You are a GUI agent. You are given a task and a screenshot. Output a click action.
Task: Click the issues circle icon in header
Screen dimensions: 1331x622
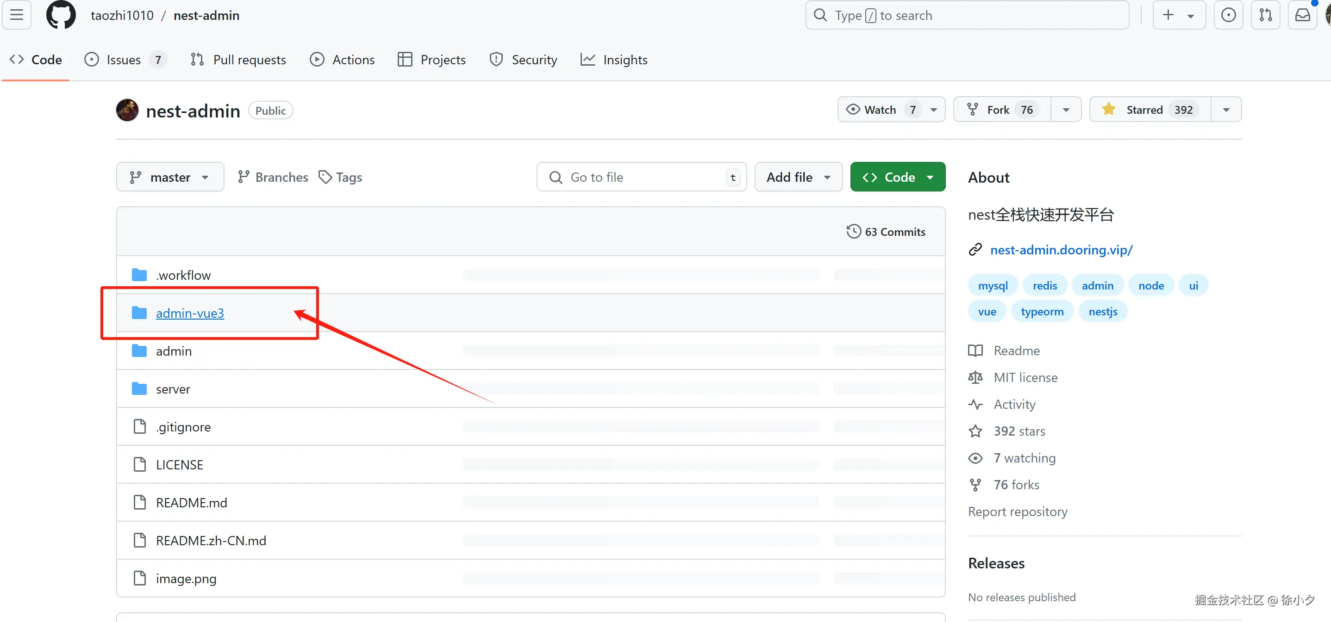click(x=1228, y=15)
